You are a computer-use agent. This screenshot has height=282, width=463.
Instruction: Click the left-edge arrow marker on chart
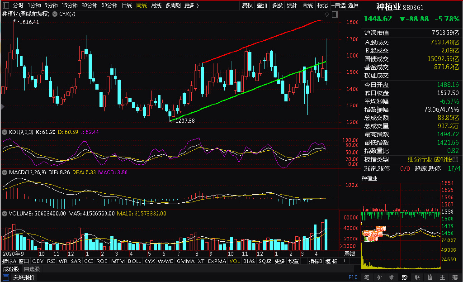click(2, 107)
